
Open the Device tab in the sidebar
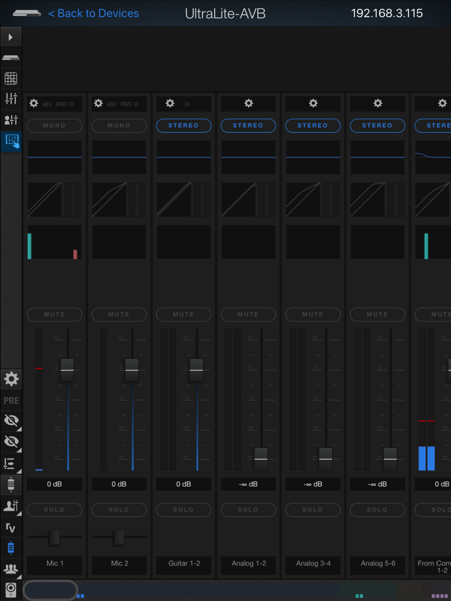click(11, 57)
